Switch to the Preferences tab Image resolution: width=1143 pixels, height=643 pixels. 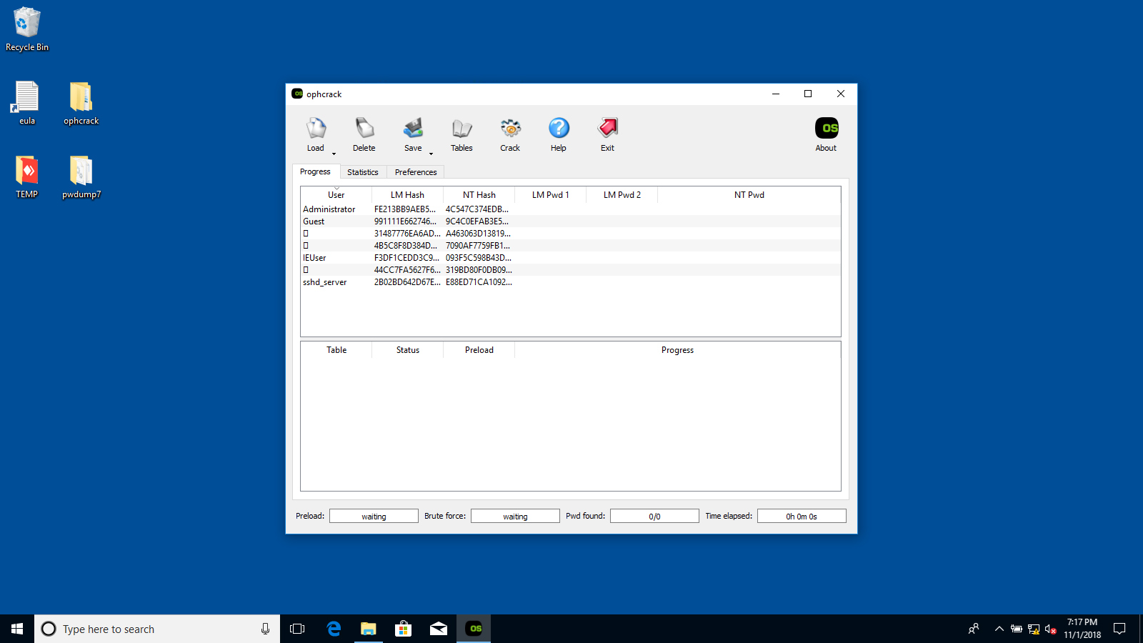click(416, 172)
